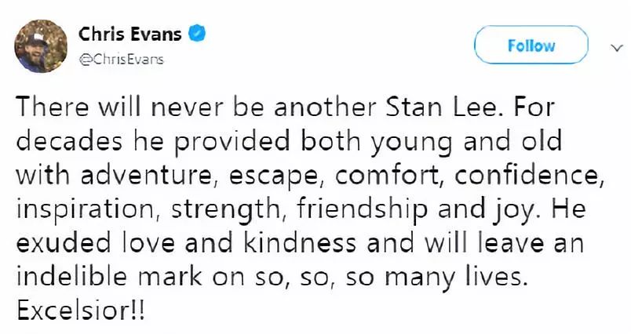Click the phrase 'young and old'
Screen dimensions: 631x334
[466, 143]
